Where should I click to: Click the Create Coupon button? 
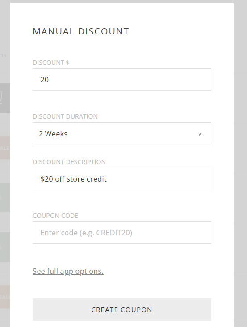coord(122,310)
